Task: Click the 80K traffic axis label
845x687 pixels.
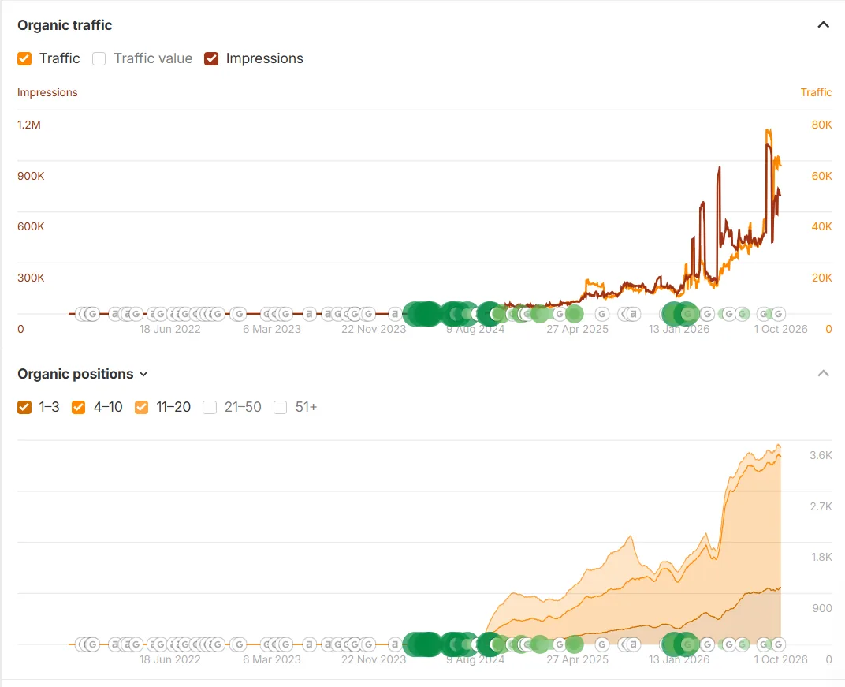Action: pyautogui.click(x=822, y=125)
